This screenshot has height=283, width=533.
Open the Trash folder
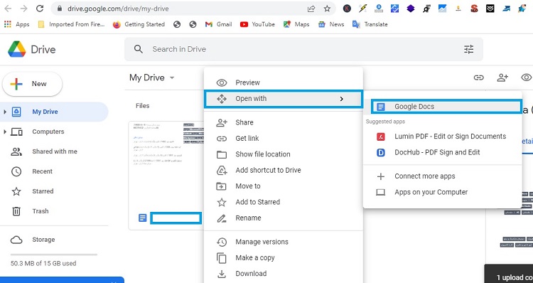point(40,211)
